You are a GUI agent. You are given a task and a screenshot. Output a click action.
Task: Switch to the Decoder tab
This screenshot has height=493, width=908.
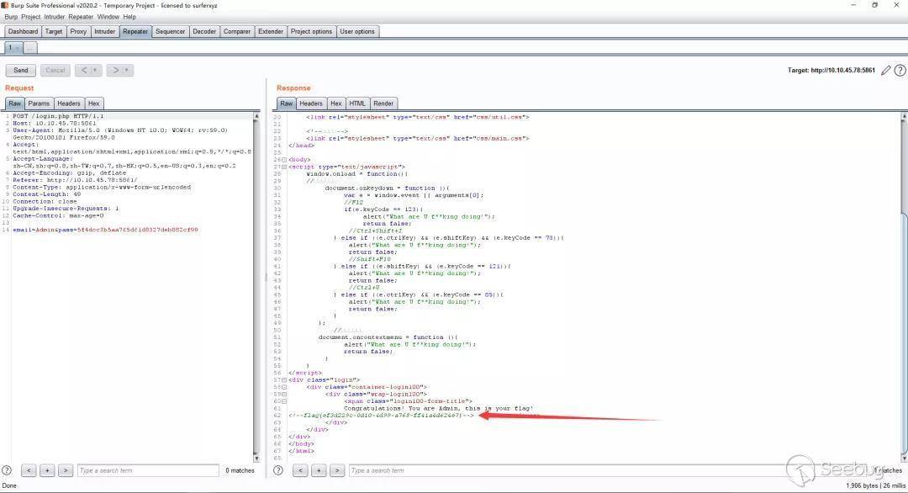(204, 31)
